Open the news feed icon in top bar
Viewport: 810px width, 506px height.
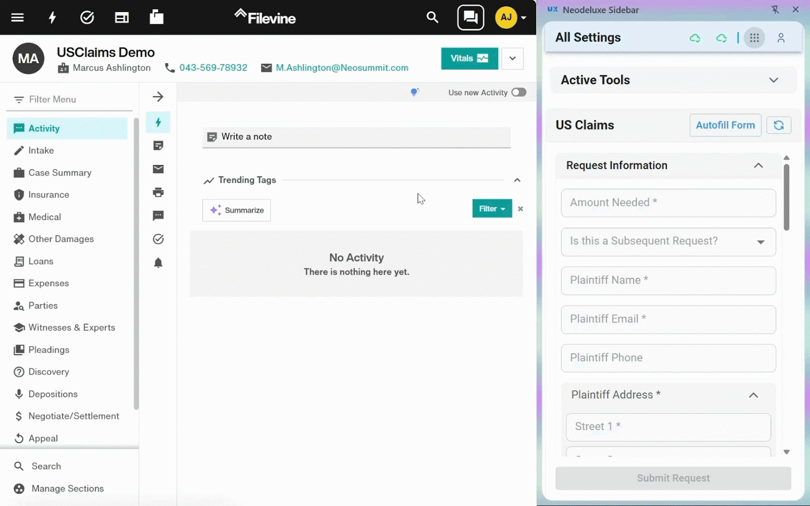pyautogui.click(x=121, y=18)
